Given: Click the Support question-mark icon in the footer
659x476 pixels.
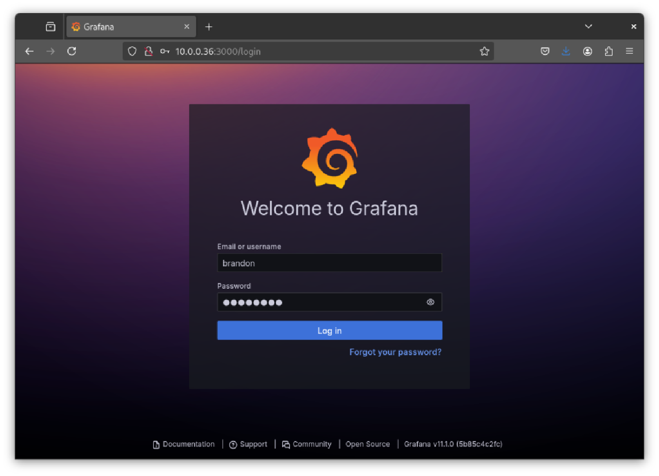Looking at the screenshot, I should pos(233,444).
